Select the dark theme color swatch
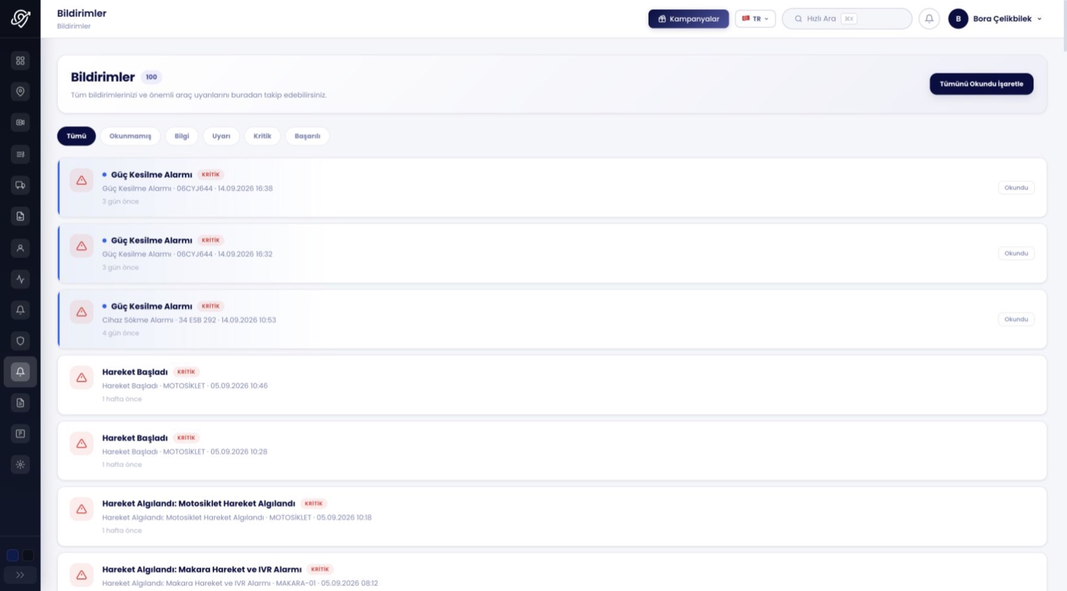 tap(28, 555)
